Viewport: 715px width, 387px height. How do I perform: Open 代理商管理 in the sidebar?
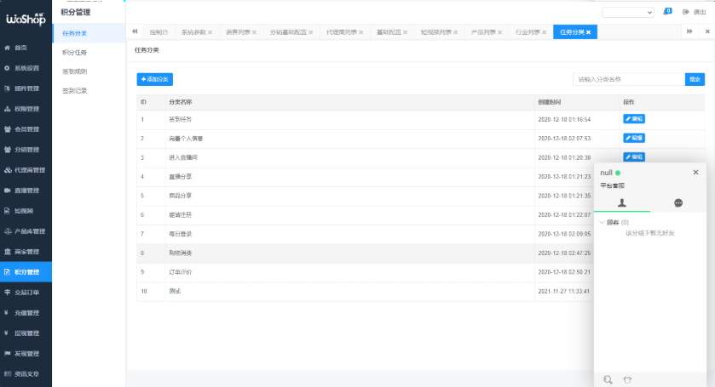[x=26, y=170]
